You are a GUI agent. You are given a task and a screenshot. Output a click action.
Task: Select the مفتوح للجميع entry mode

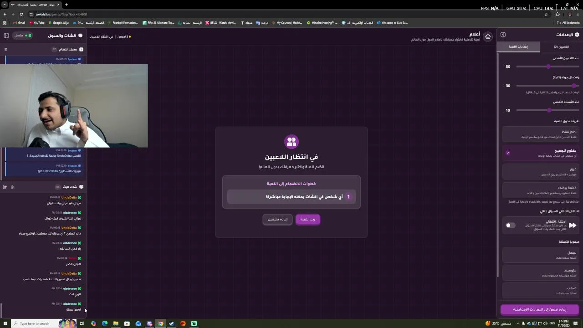coord(541,153)
